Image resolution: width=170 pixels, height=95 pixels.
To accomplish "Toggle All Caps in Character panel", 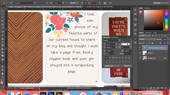I will pos(113,58).
